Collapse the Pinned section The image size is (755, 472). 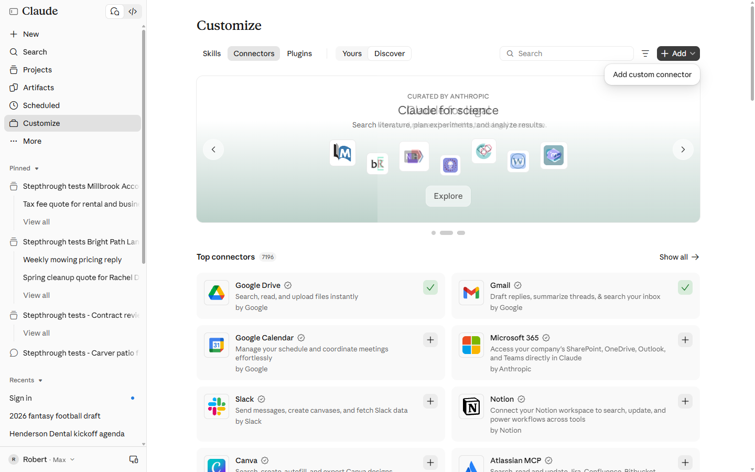point(24,168)
